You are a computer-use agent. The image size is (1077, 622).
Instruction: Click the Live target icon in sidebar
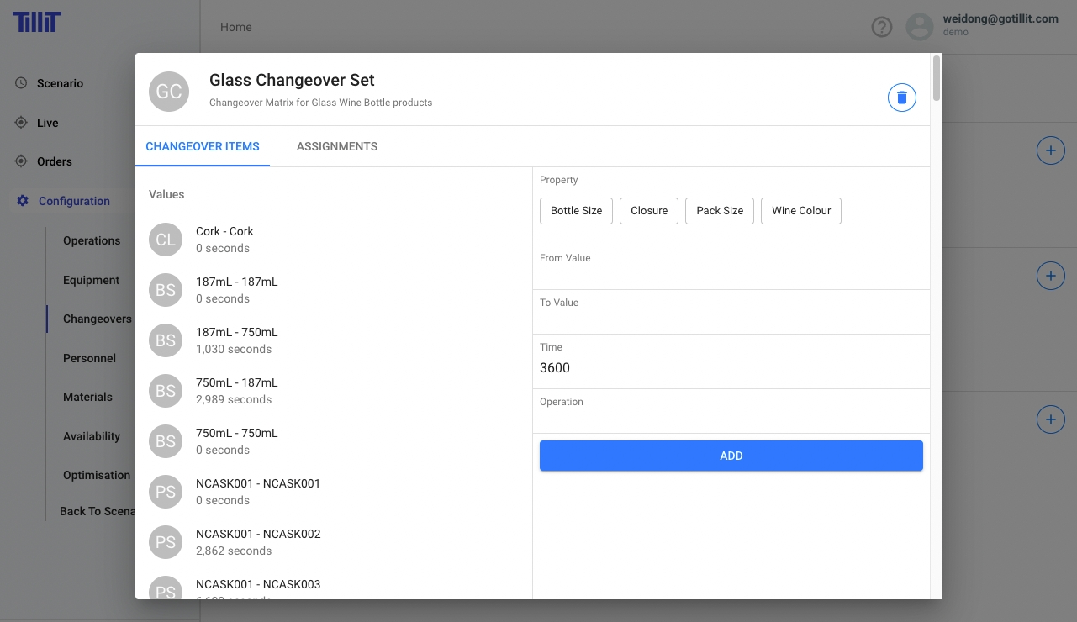pos(21,123)
